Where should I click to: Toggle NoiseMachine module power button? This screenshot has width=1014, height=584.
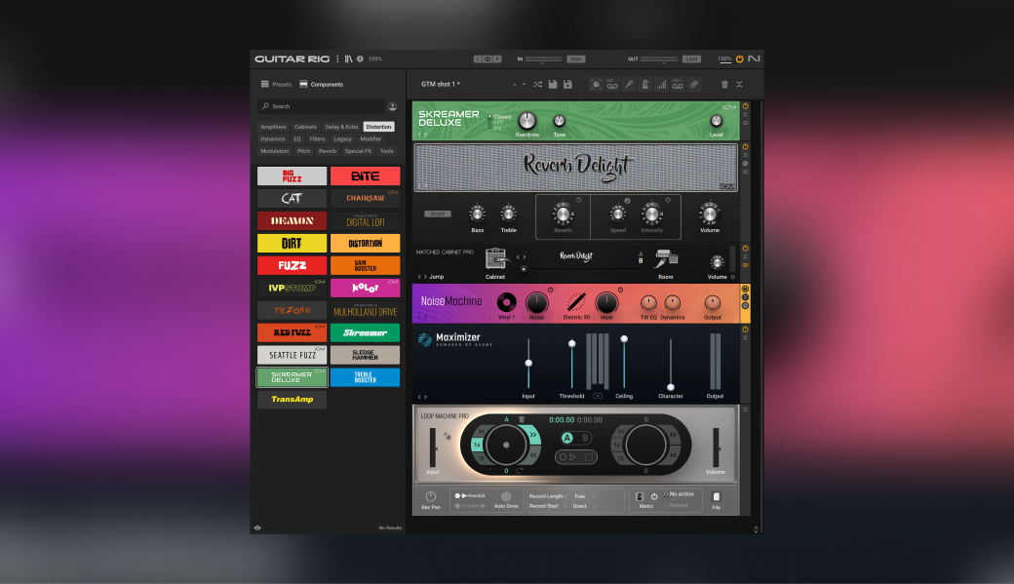click(x=745, y=290)
